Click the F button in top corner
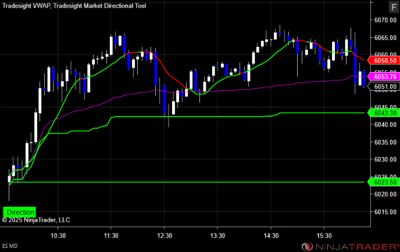The width and height of the screenshot is (400, 252). point(394,7)
